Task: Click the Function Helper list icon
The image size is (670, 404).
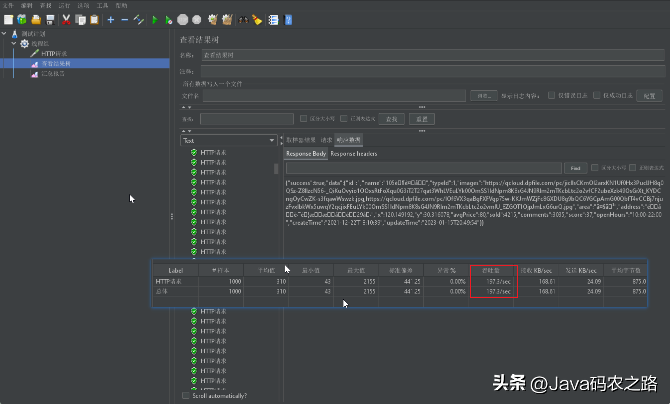Action: [x=273, y=20]
